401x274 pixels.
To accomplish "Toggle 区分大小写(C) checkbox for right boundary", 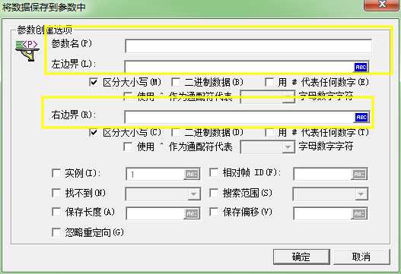I will tap(94, 132).
